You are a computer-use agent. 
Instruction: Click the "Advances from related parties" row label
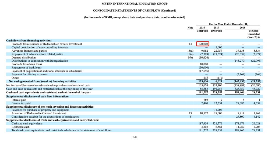pyautogui.click(x=29, y=51)
